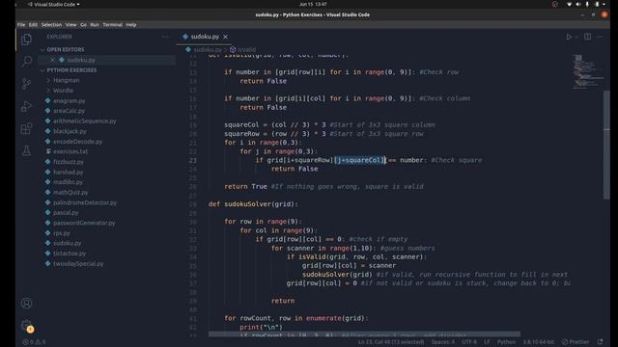Open the Help menu
The height and width of the screenshot is (347, 618).
point(131,25)
